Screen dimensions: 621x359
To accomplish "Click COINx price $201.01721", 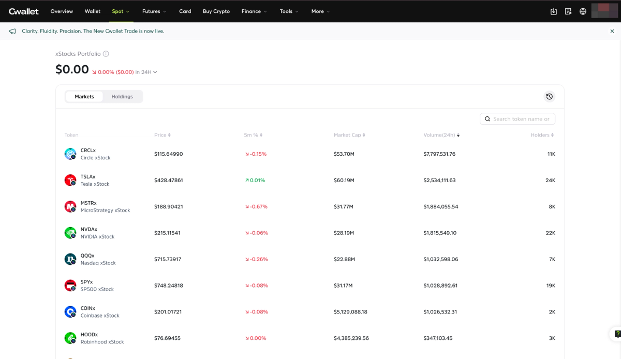I will tap(168, 312).
